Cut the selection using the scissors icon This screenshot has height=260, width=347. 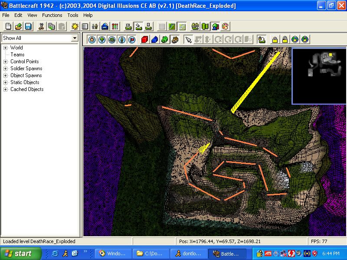coord(41,26)
